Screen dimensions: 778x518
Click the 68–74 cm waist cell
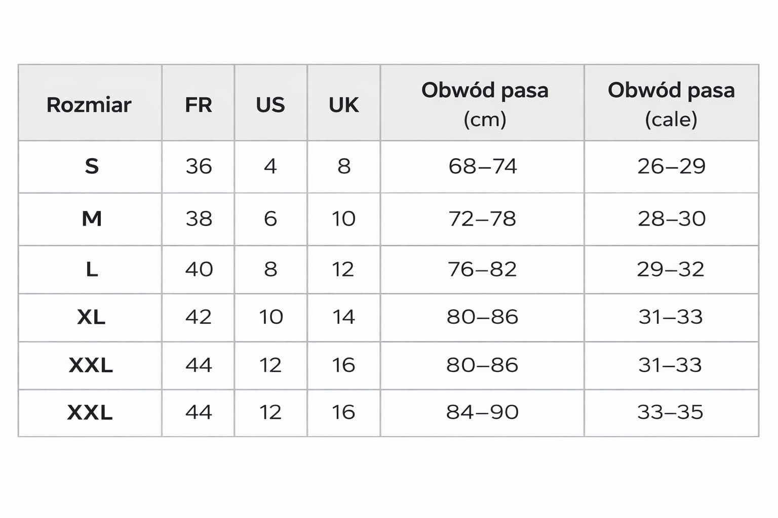point(482,166)
